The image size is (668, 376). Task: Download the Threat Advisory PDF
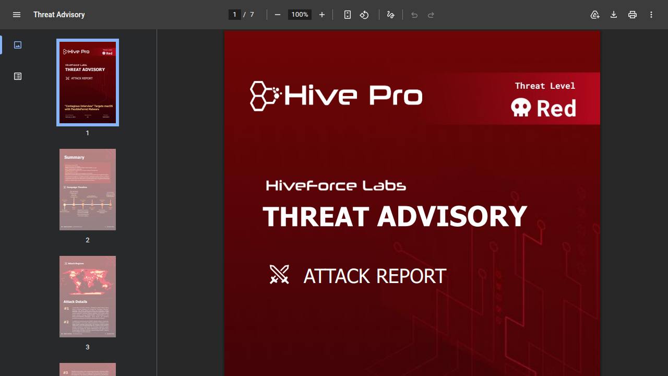point(614,15)
